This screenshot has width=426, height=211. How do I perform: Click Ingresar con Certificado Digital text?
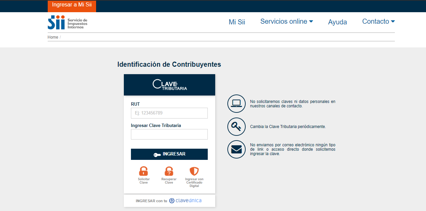(194, 183)
